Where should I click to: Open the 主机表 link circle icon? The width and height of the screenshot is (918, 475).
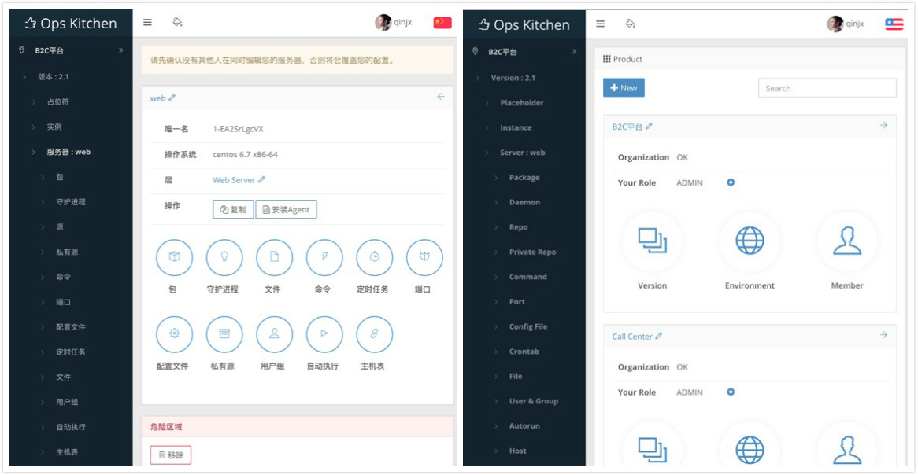coord(375,334)
